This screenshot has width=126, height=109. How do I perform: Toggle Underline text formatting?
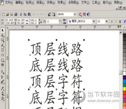tap(120, 22)
